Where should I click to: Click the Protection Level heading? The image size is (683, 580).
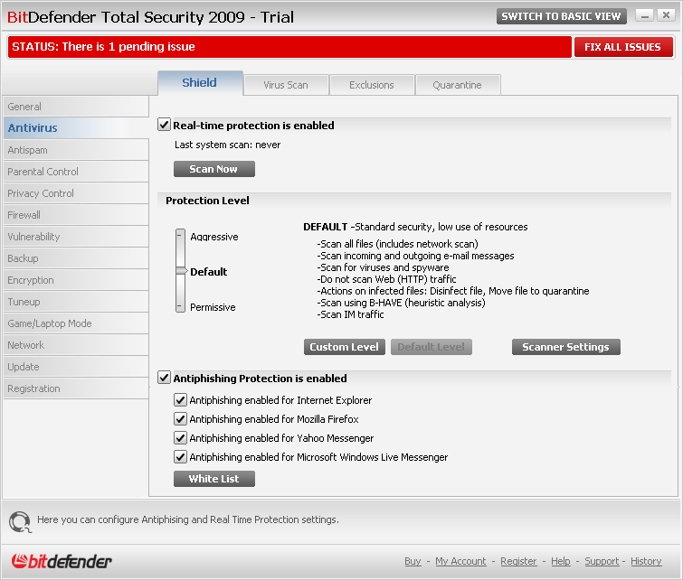pos(207,201)
